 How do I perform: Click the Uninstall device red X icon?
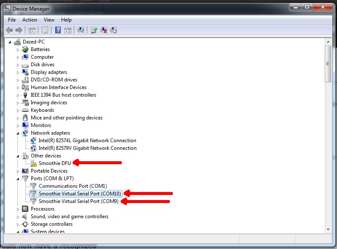pos(104,30)
